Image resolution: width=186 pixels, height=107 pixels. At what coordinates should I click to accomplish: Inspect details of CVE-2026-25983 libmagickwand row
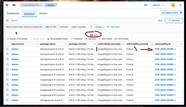click(7, 69)
